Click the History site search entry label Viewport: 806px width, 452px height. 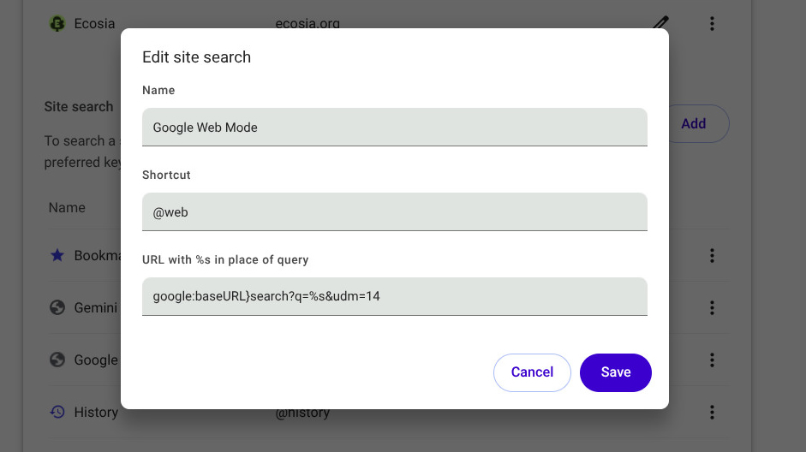[96, 412]
